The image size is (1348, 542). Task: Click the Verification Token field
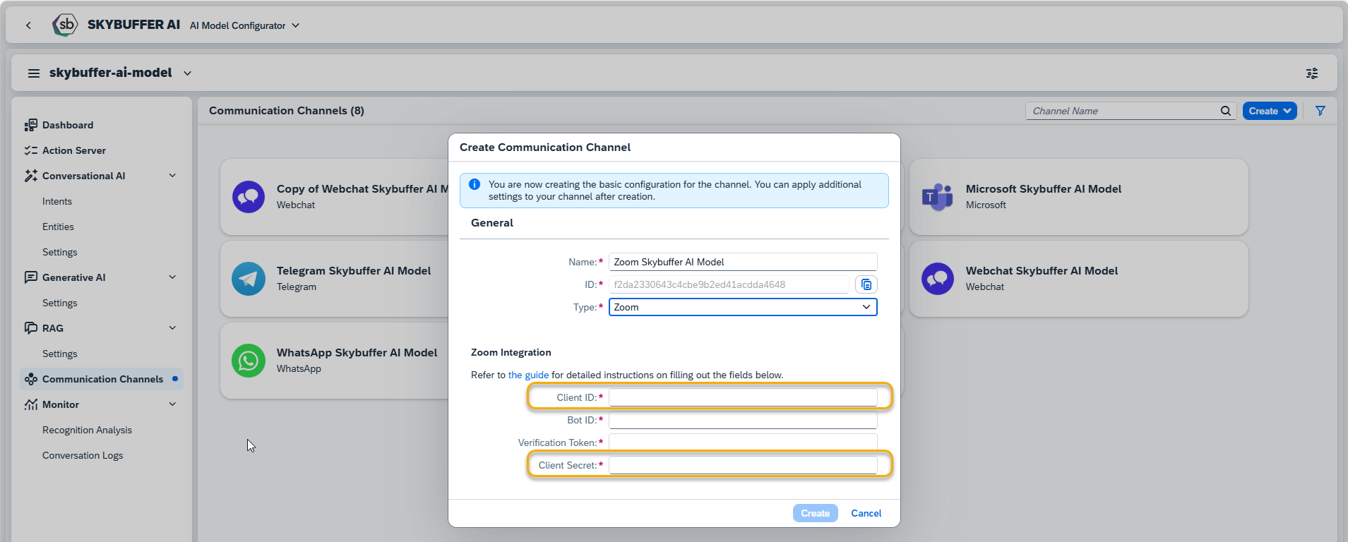coord(743,442)
